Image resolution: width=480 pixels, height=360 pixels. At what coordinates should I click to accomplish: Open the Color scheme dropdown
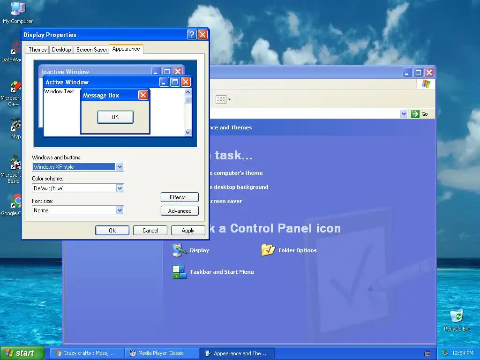[120, 188]
